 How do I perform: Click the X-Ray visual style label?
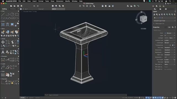[x=35, y=12]
